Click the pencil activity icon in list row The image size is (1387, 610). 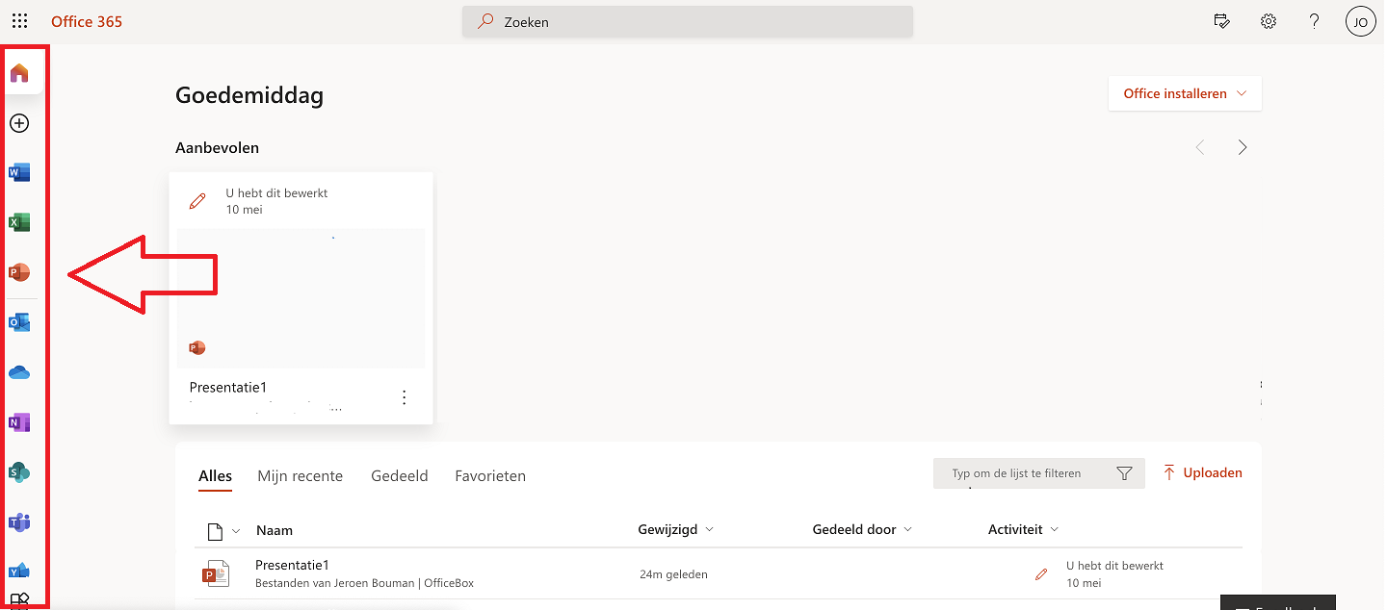(1040, 574)
